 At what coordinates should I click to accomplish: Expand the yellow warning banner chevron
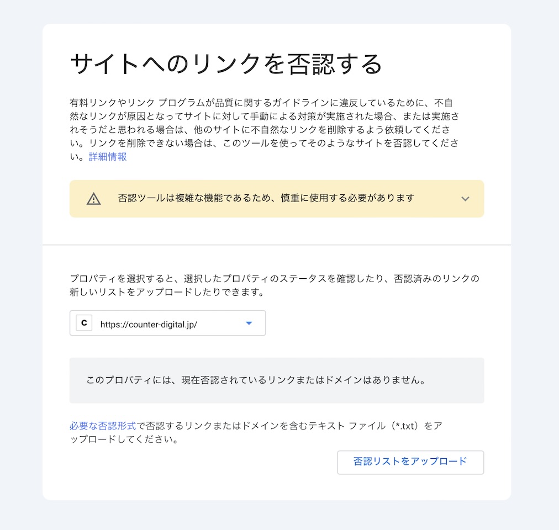tap(465, 199)
